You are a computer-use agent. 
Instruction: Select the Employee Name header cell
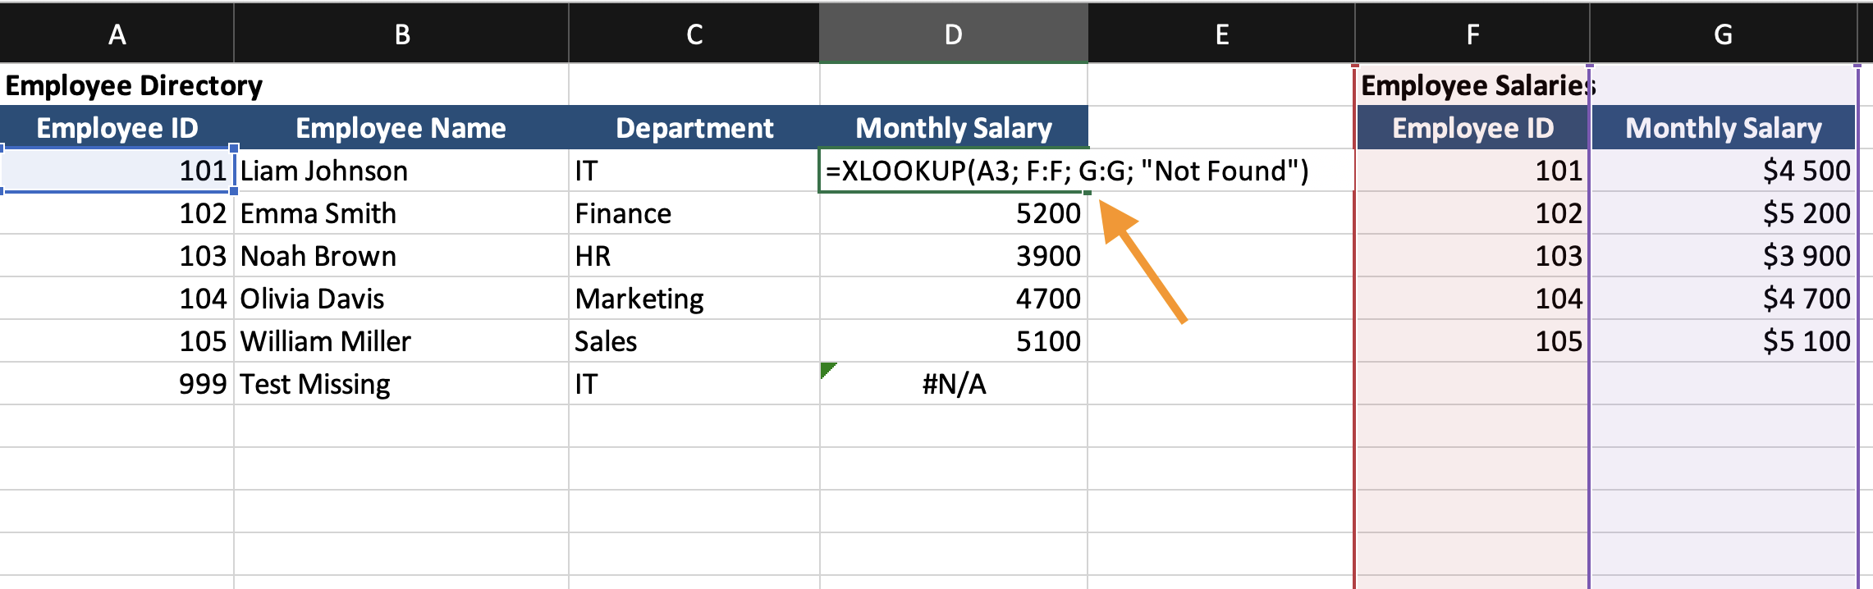coord(401,128)
